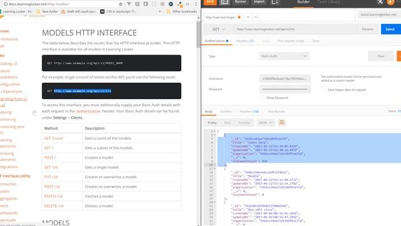Click the DELETE /:id method link

click(54, 206)
